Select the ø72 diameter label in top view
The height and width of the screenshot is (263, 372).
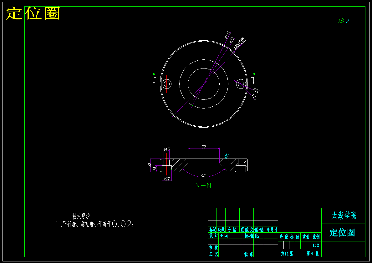232,40
